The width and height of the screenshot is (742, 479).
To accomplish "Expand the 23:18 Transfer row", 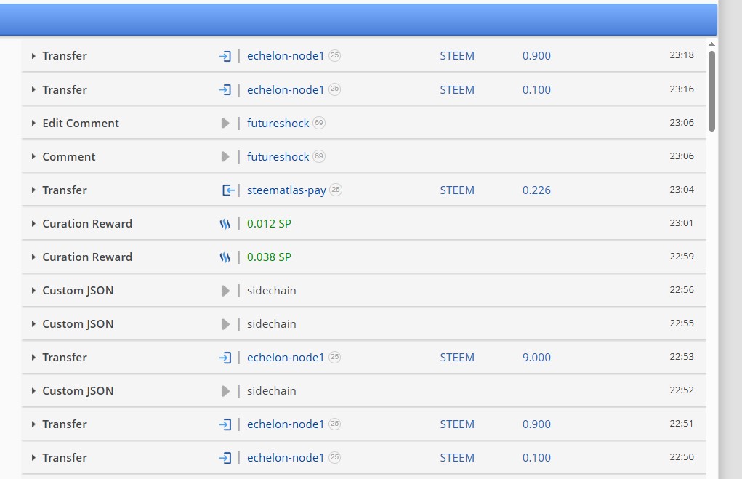I will [x=33, y=56].
